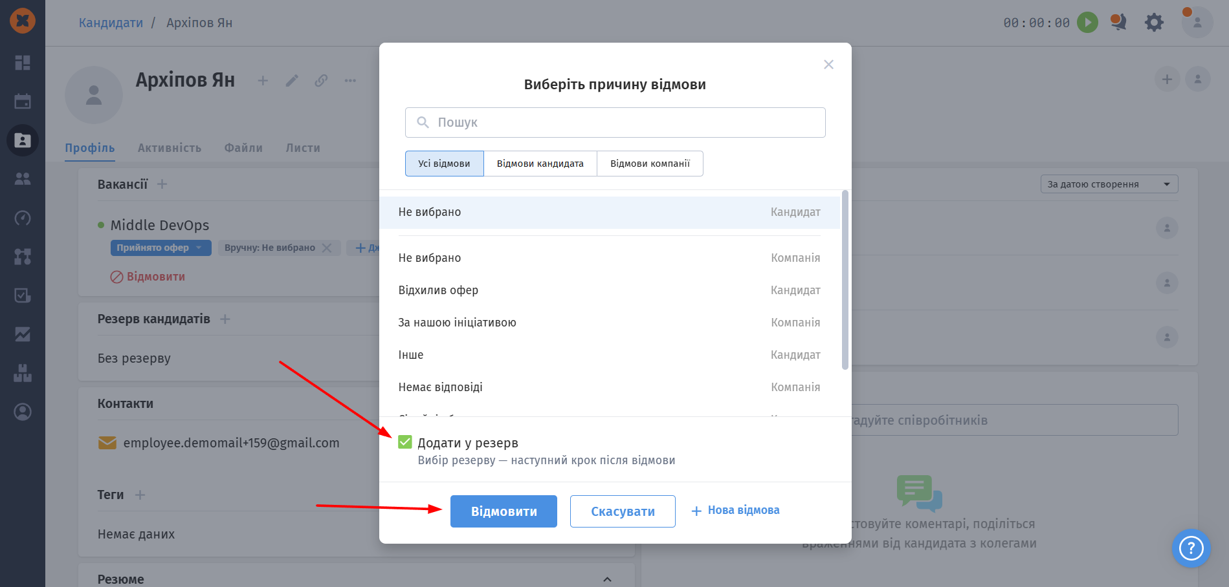
Task: Click the blue help question button
Action: click(x=1191, y=548)
